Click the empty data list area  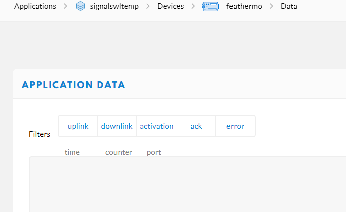tap(187, 184)
